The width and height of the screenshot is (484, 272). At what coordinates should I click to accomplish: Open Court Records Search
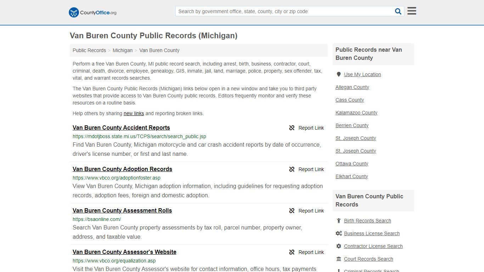368,259
